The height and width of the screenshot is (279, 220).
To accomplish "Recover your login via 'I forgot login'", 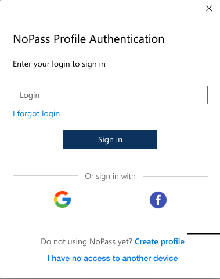I will tap(37, 113).
